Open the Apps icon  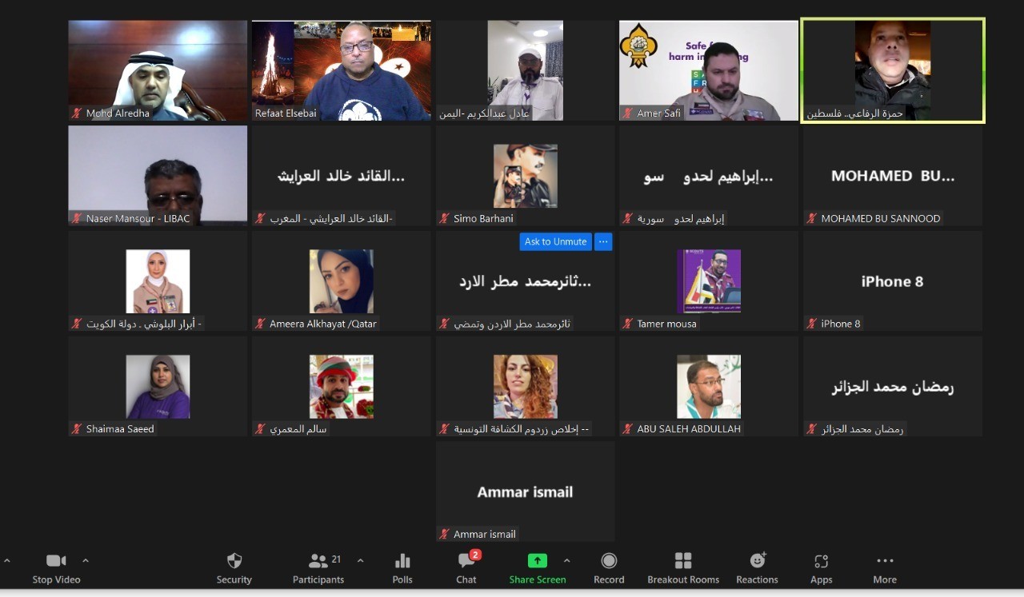click(821, 561)
